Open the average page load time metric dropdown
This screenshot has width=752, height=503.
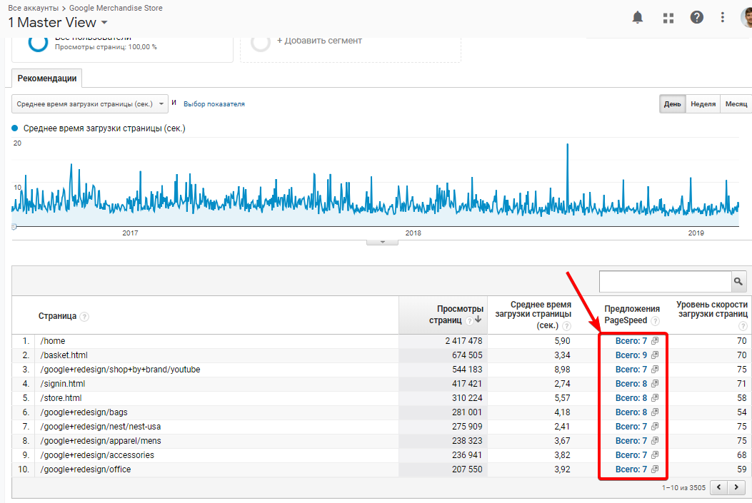[90, 104]
